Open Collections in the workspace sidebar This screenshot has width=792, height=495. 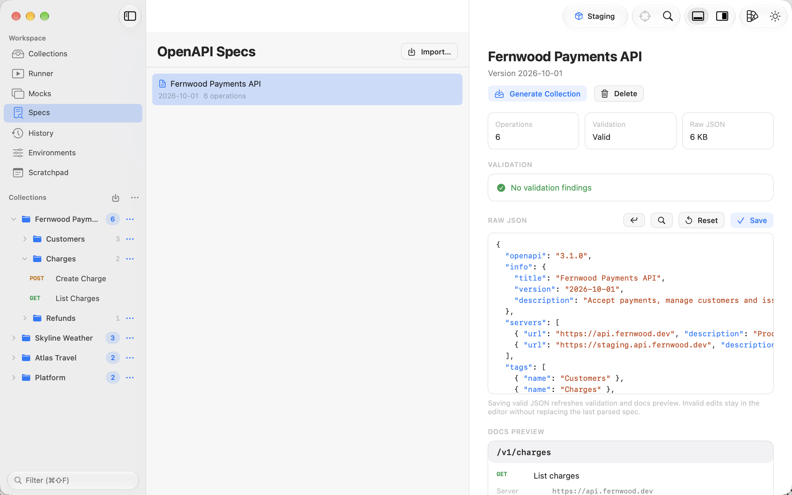pyautogui.click(x=73, y=54)
